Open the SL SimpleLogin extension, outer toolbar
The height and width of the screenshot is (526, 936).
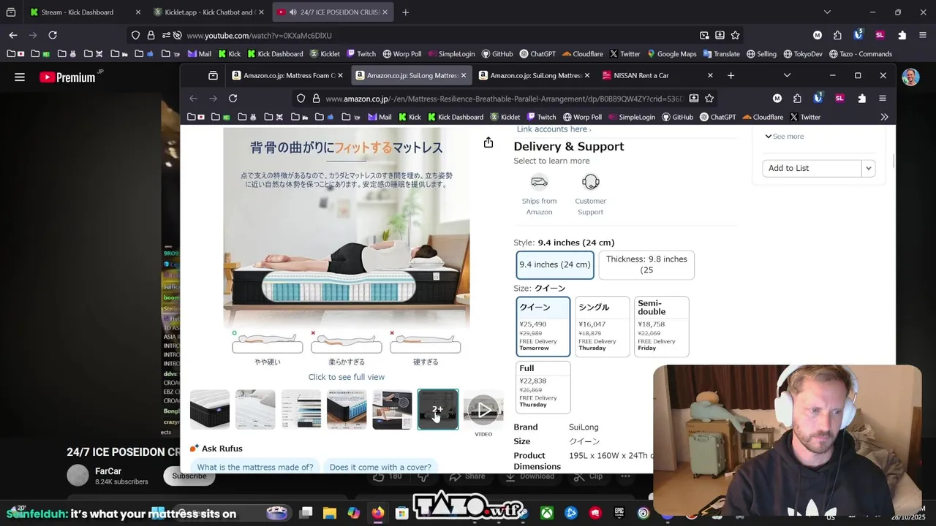[x=880, y=35]
